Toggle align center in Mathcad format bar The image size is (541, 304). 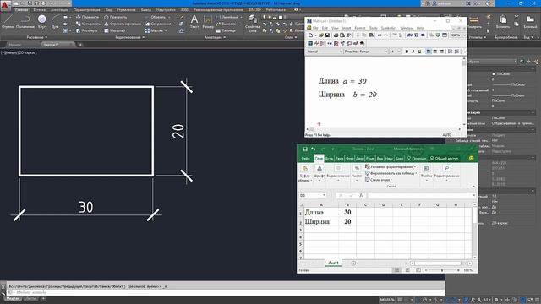(434, 52)
